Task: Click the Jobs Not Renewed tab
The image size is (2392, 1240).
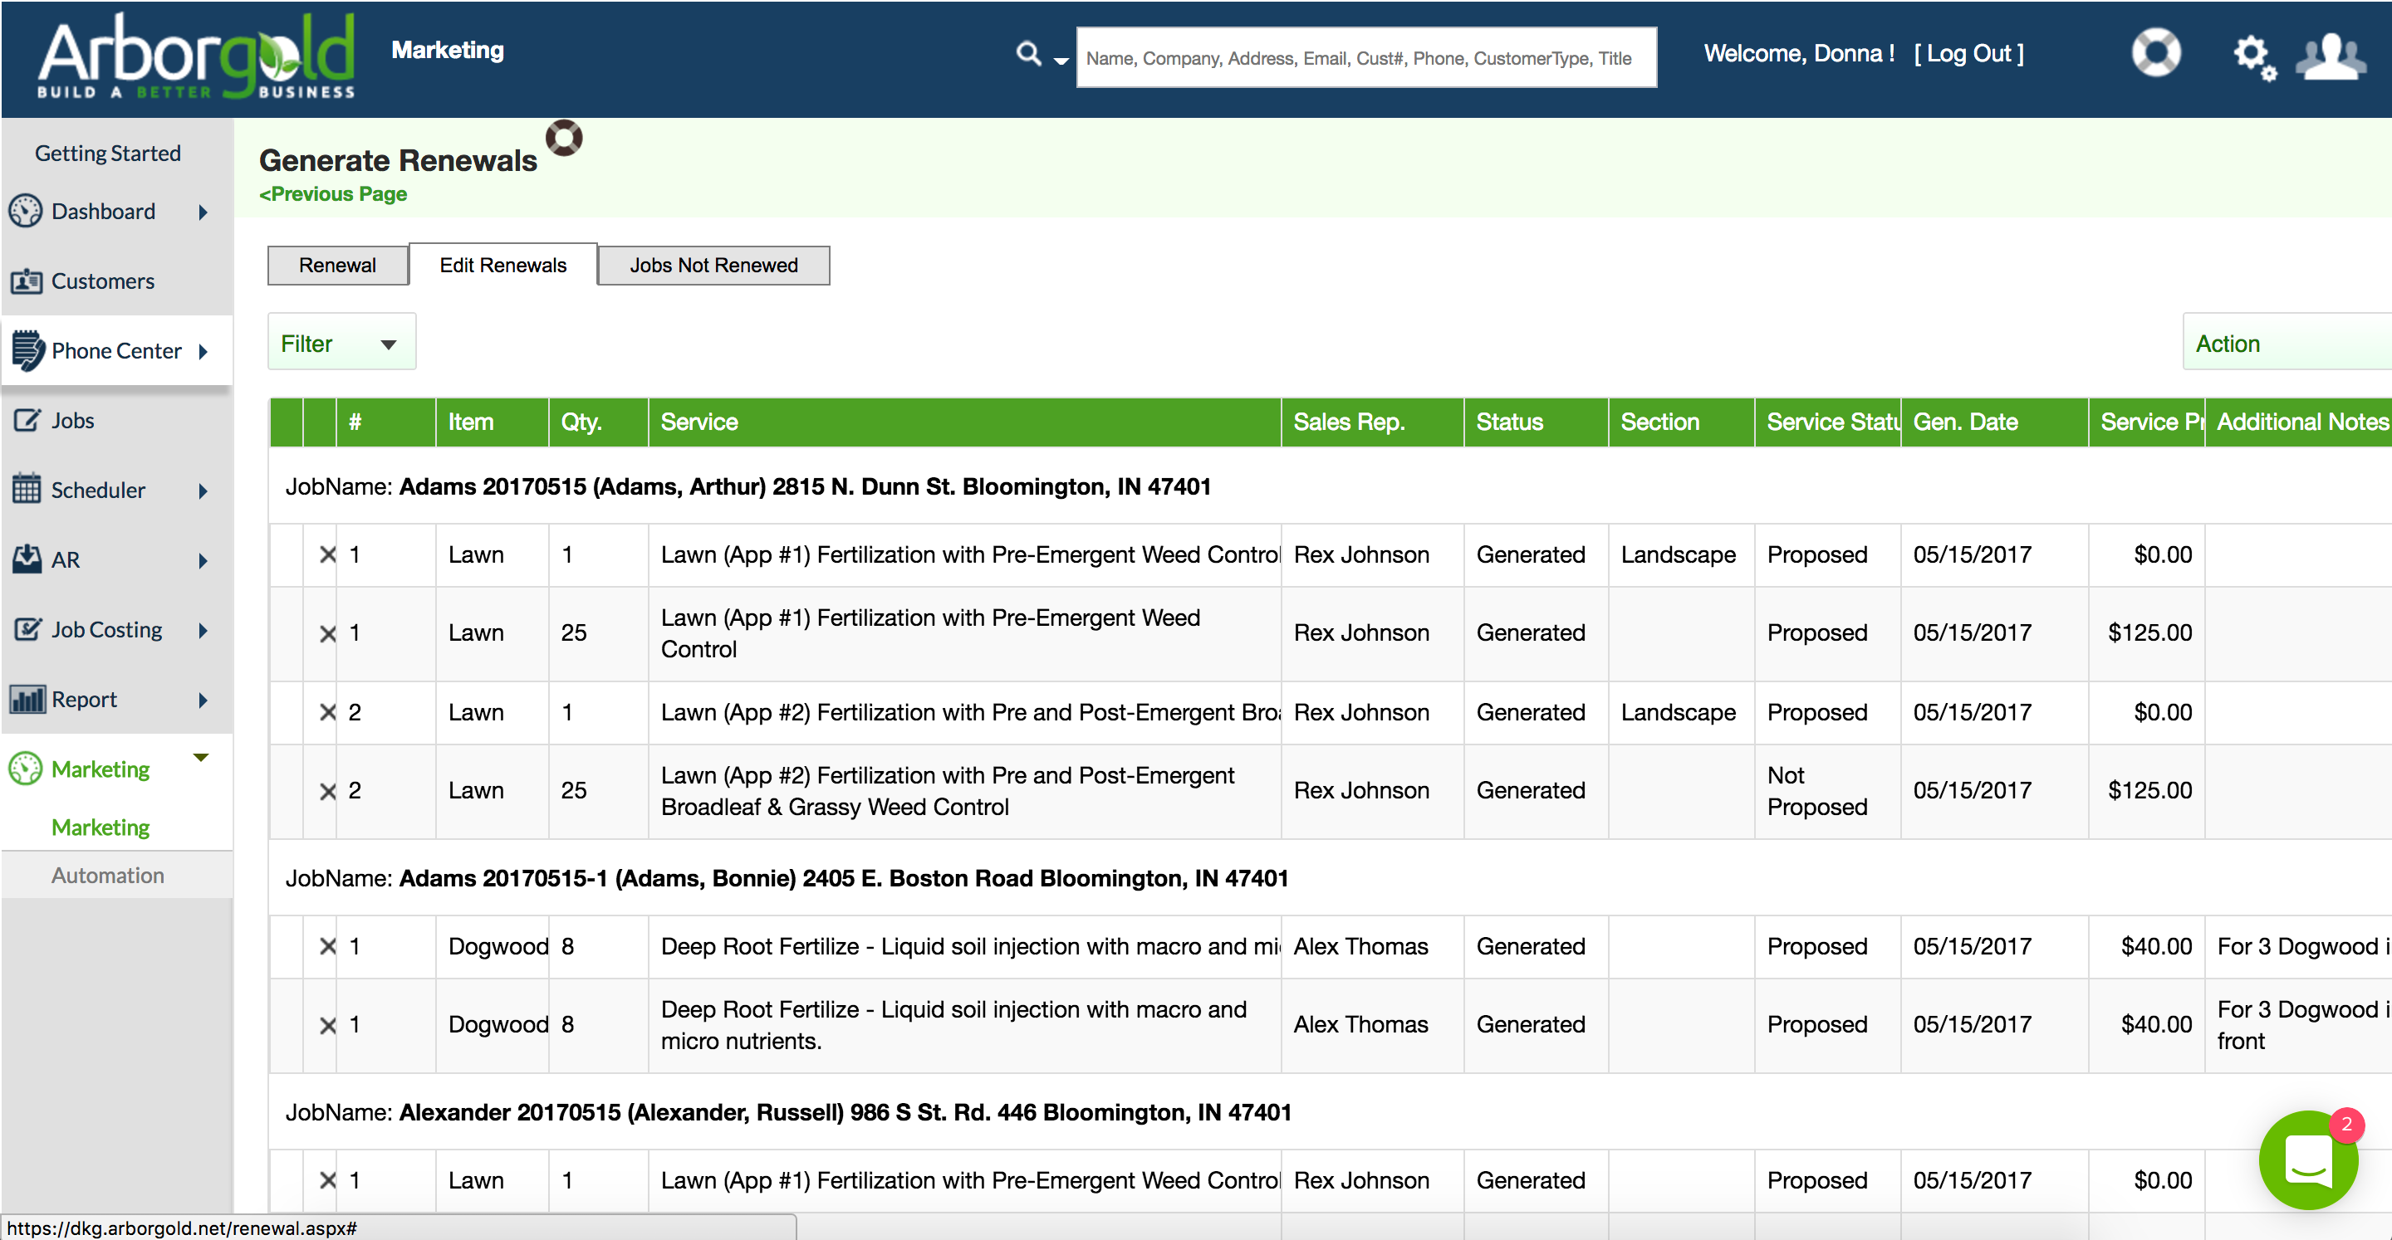Action: click(x=713, y=266)
